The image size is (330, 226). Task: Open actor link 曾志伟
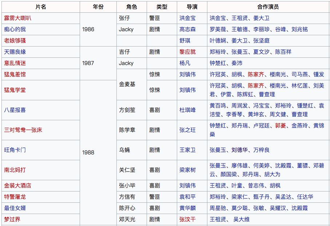[x=256, y=186]
